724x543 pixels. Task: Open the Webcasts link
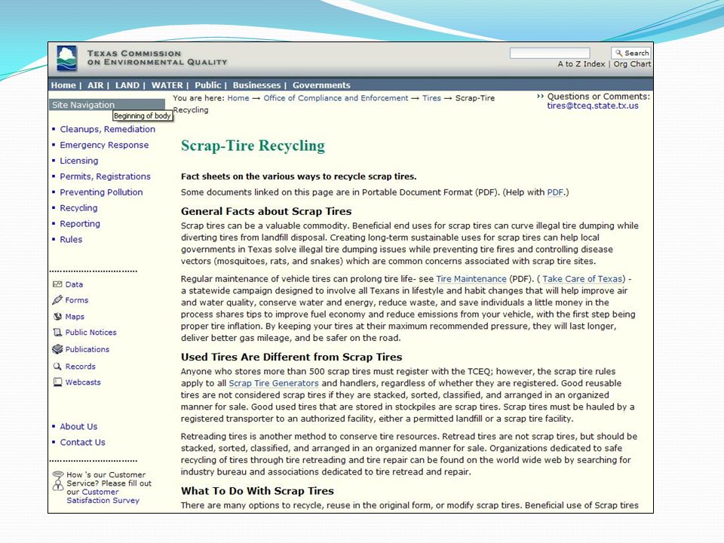(83, 382)
